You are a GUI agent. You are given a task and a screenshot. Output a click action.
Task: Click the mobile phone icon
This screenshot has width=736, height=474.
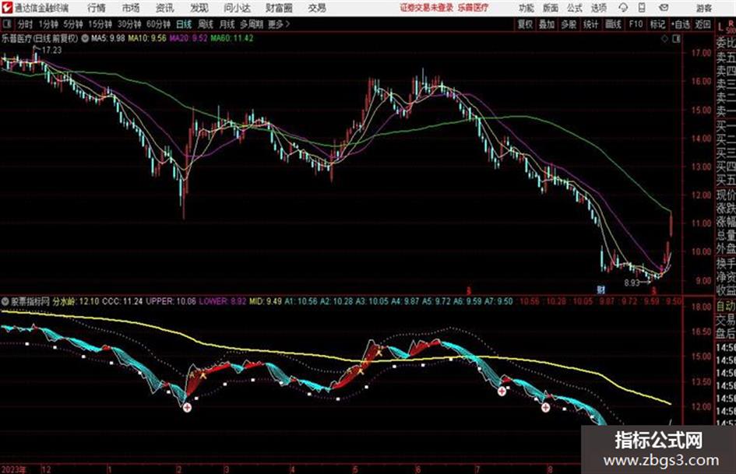click(642, 8)
